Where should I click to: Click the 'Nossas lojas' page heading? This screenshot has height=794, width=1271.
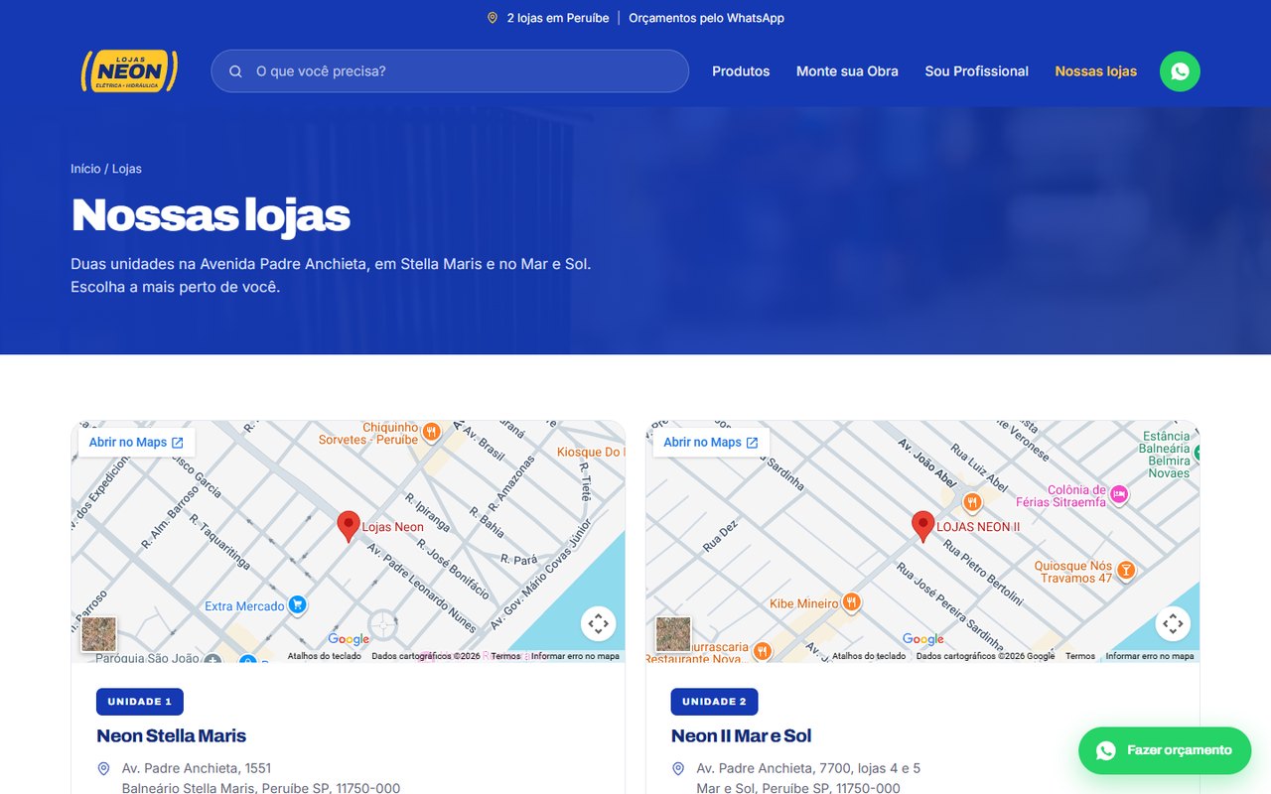pos(211,214)
